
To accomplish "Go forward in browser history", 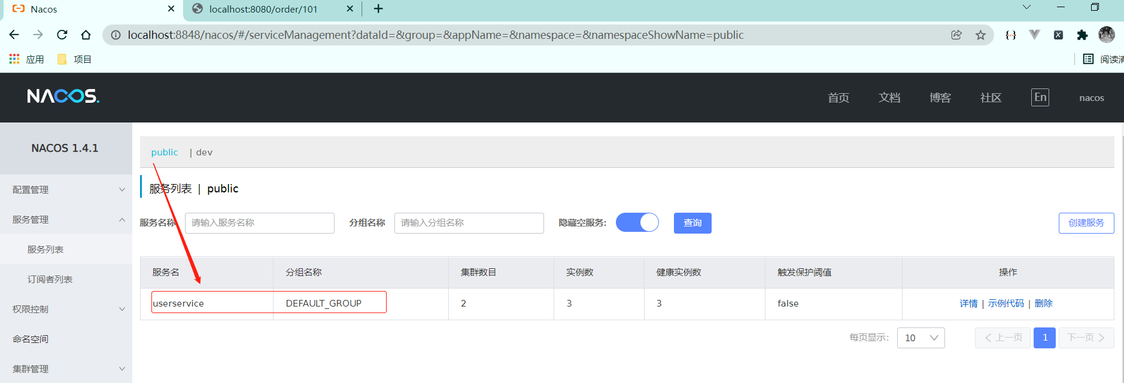I will click(38, 35).
